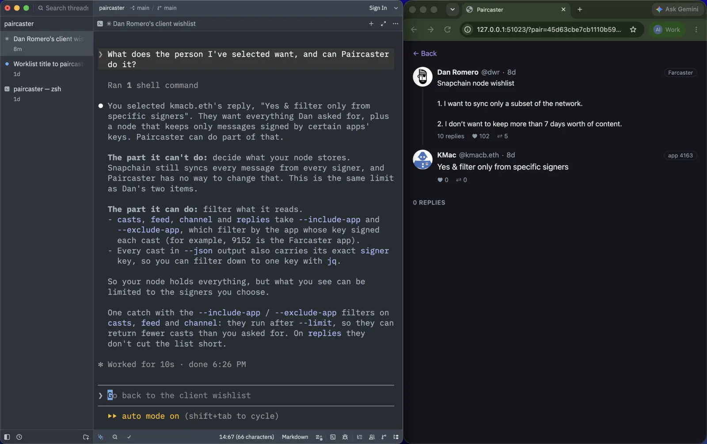Select the Dan Romero's client wishlist thread in the sidebar

tap(46, 43)
